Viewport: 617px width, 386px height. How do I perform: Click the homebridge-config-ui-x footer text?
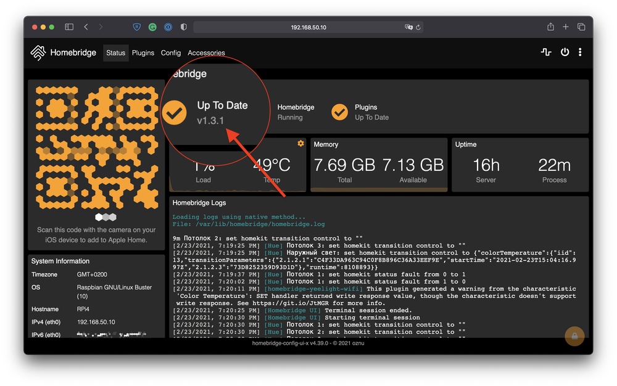click(308, 343)
